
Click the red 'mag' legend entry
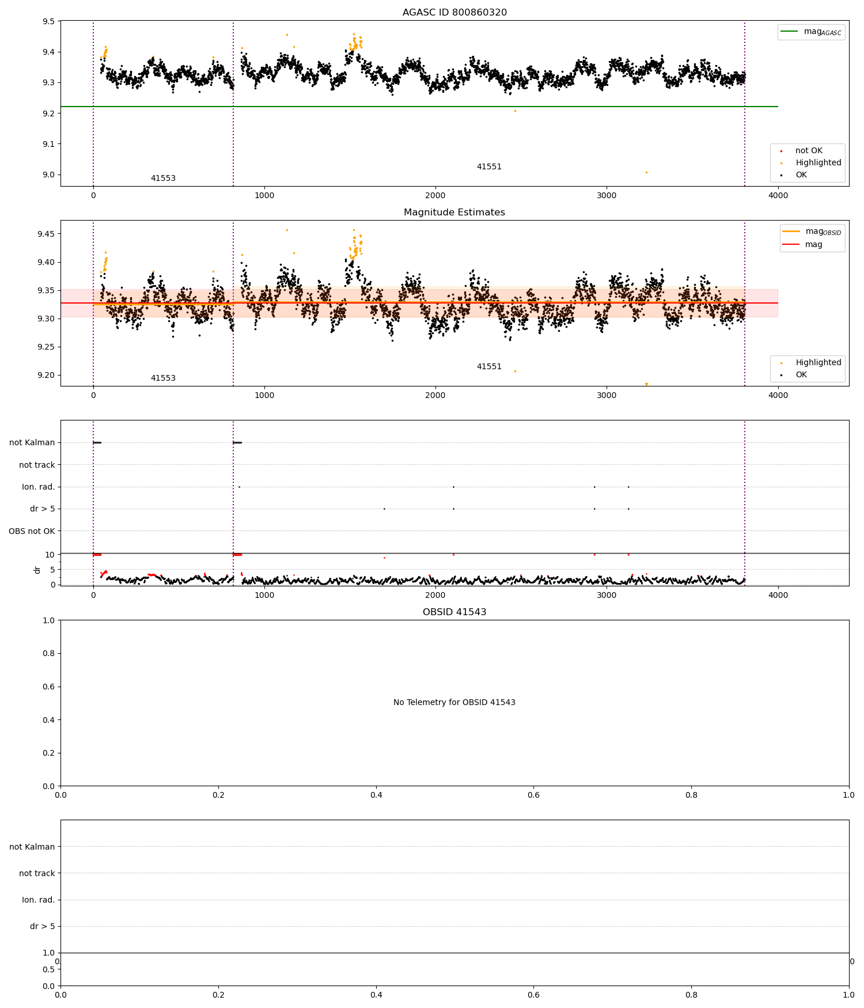803,245
